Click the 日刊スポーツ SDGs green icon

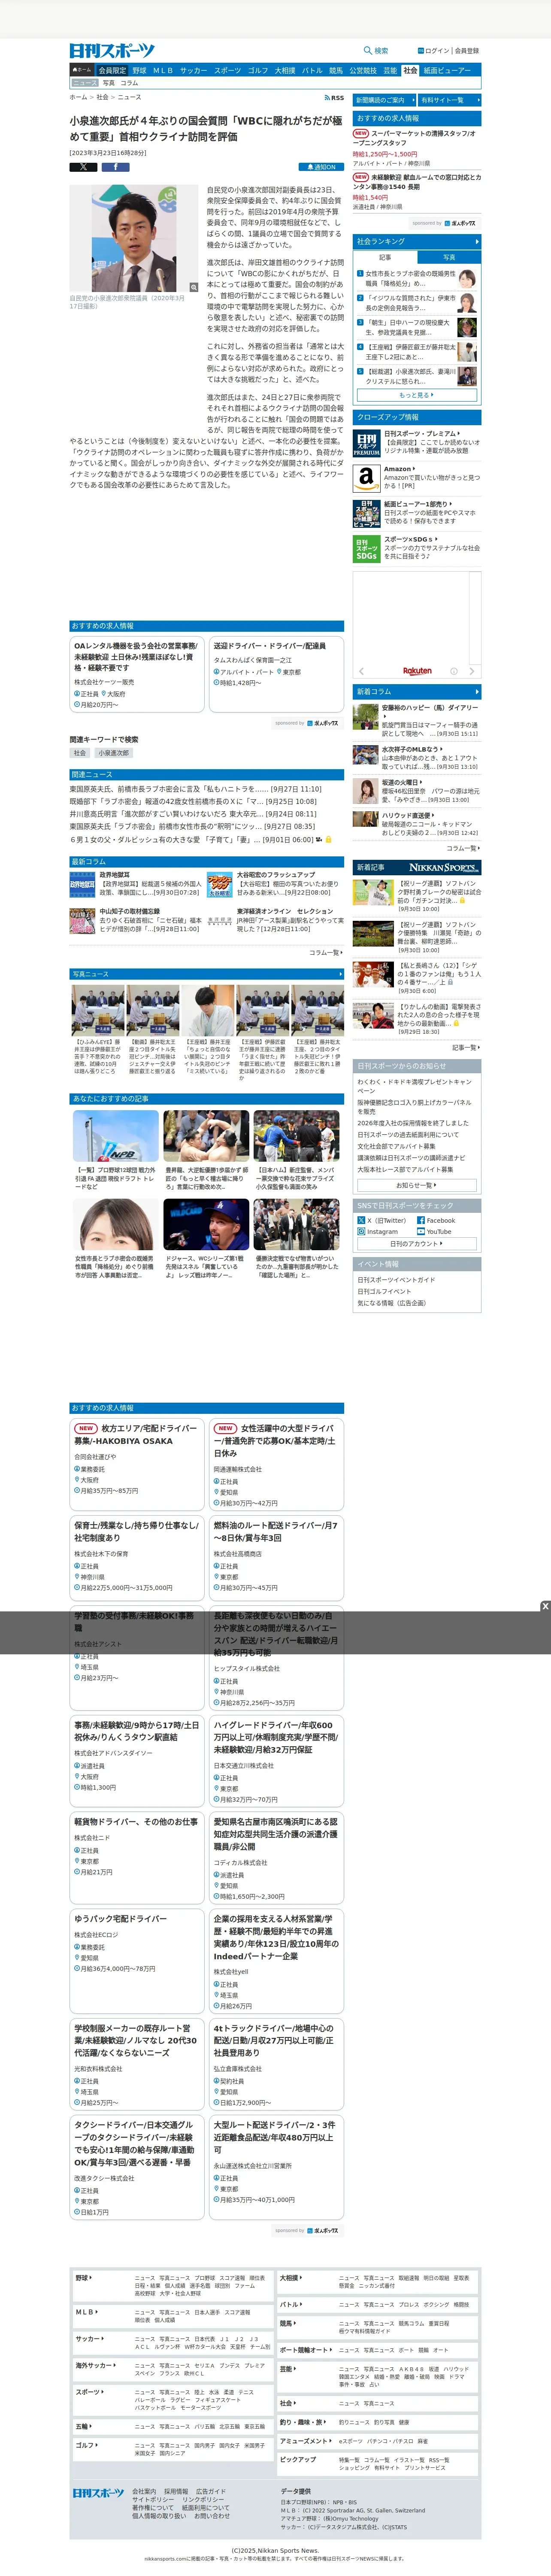pos(366,548)
